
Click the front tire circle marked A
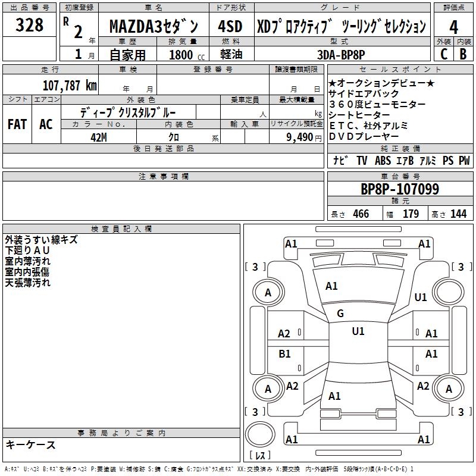pos(268,292)
